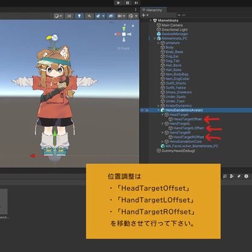The width and height of the screenshot is (252, 252).
Task: Toggle scene effects icon (skybox, fog)
Action: pyautogui.click(x=98, y=16)
